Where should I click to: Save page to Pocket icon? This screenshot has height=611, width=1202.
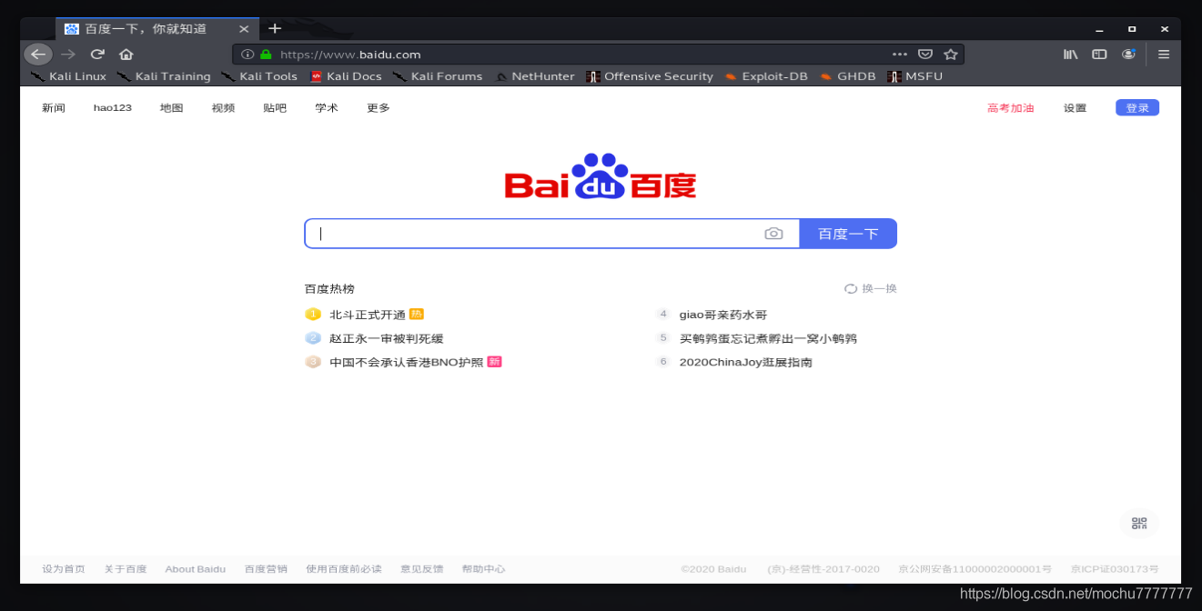924,55
